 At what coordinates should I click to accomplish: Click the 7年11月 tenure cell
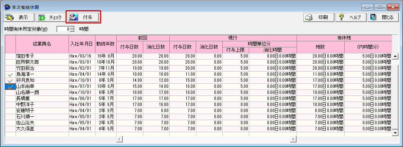pos(106,68)
